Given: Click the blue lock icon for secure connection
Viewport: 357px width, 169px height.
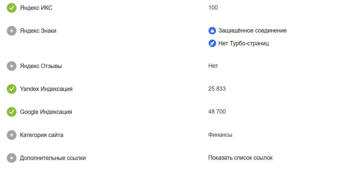Looking at the screenshot, I should tap(212, 31).
